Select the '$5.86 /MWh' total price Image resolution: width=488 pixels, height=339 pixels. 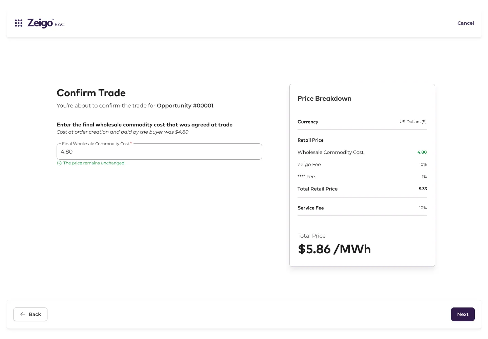[x=334, y=249]
